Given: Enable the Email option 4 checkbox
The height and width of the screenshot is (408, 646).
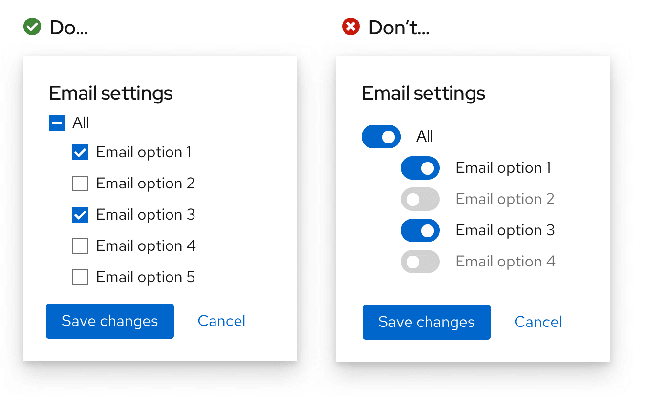Looking at the screenshot, I should (80, 246).
